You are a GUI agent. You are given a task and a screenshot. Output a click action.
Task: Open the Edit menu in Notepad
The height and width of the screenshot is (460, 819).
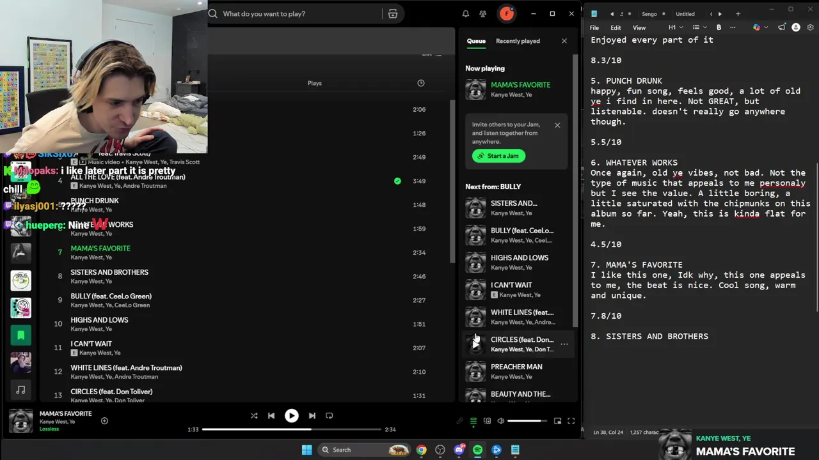coord(616,27)
